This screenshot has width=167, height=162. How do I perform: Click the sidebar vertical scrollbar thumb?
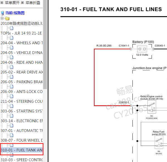(x=45, y=44)
